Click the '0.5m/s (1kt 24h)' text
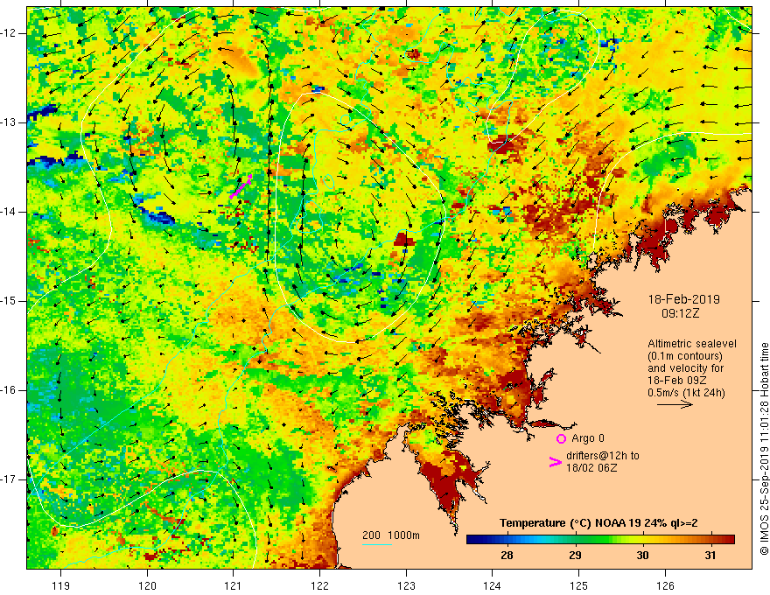The image size is (770, 595). pos(686,393)
